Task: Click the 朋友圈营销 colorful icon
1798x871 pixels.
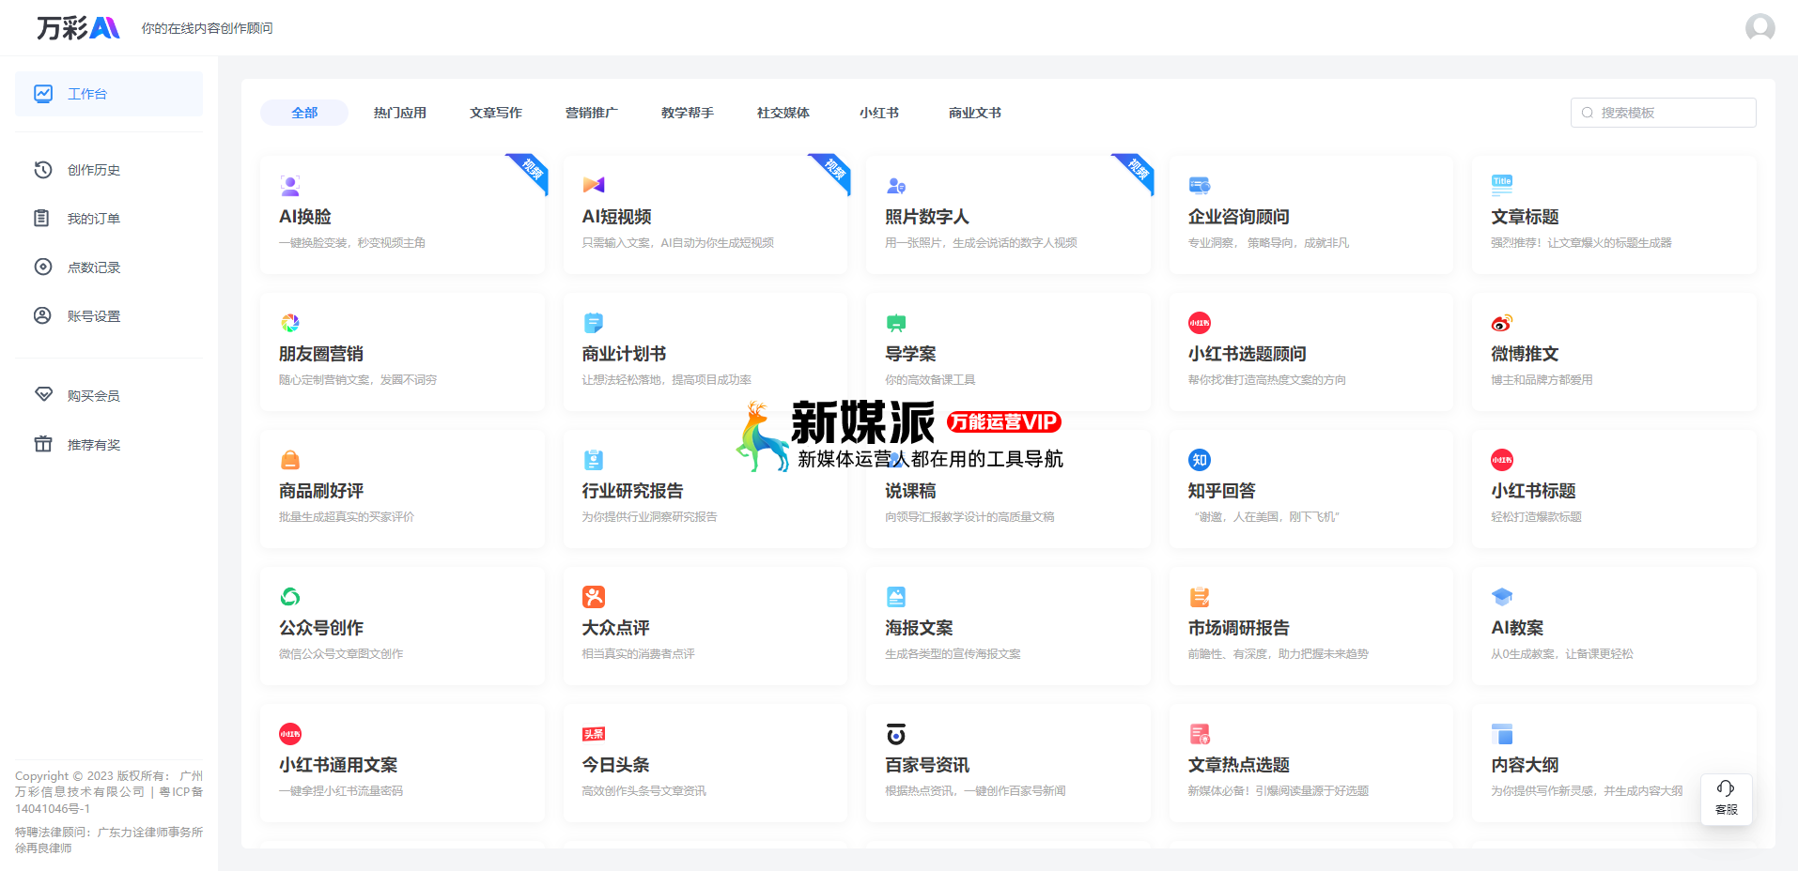Action: [290, 323]
